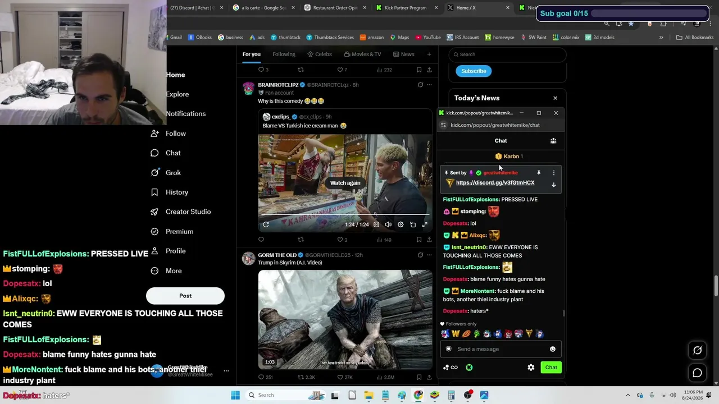Switch to the Following timeline tab
The width and height of the screenshot is (719, 404).
(284, 54)
